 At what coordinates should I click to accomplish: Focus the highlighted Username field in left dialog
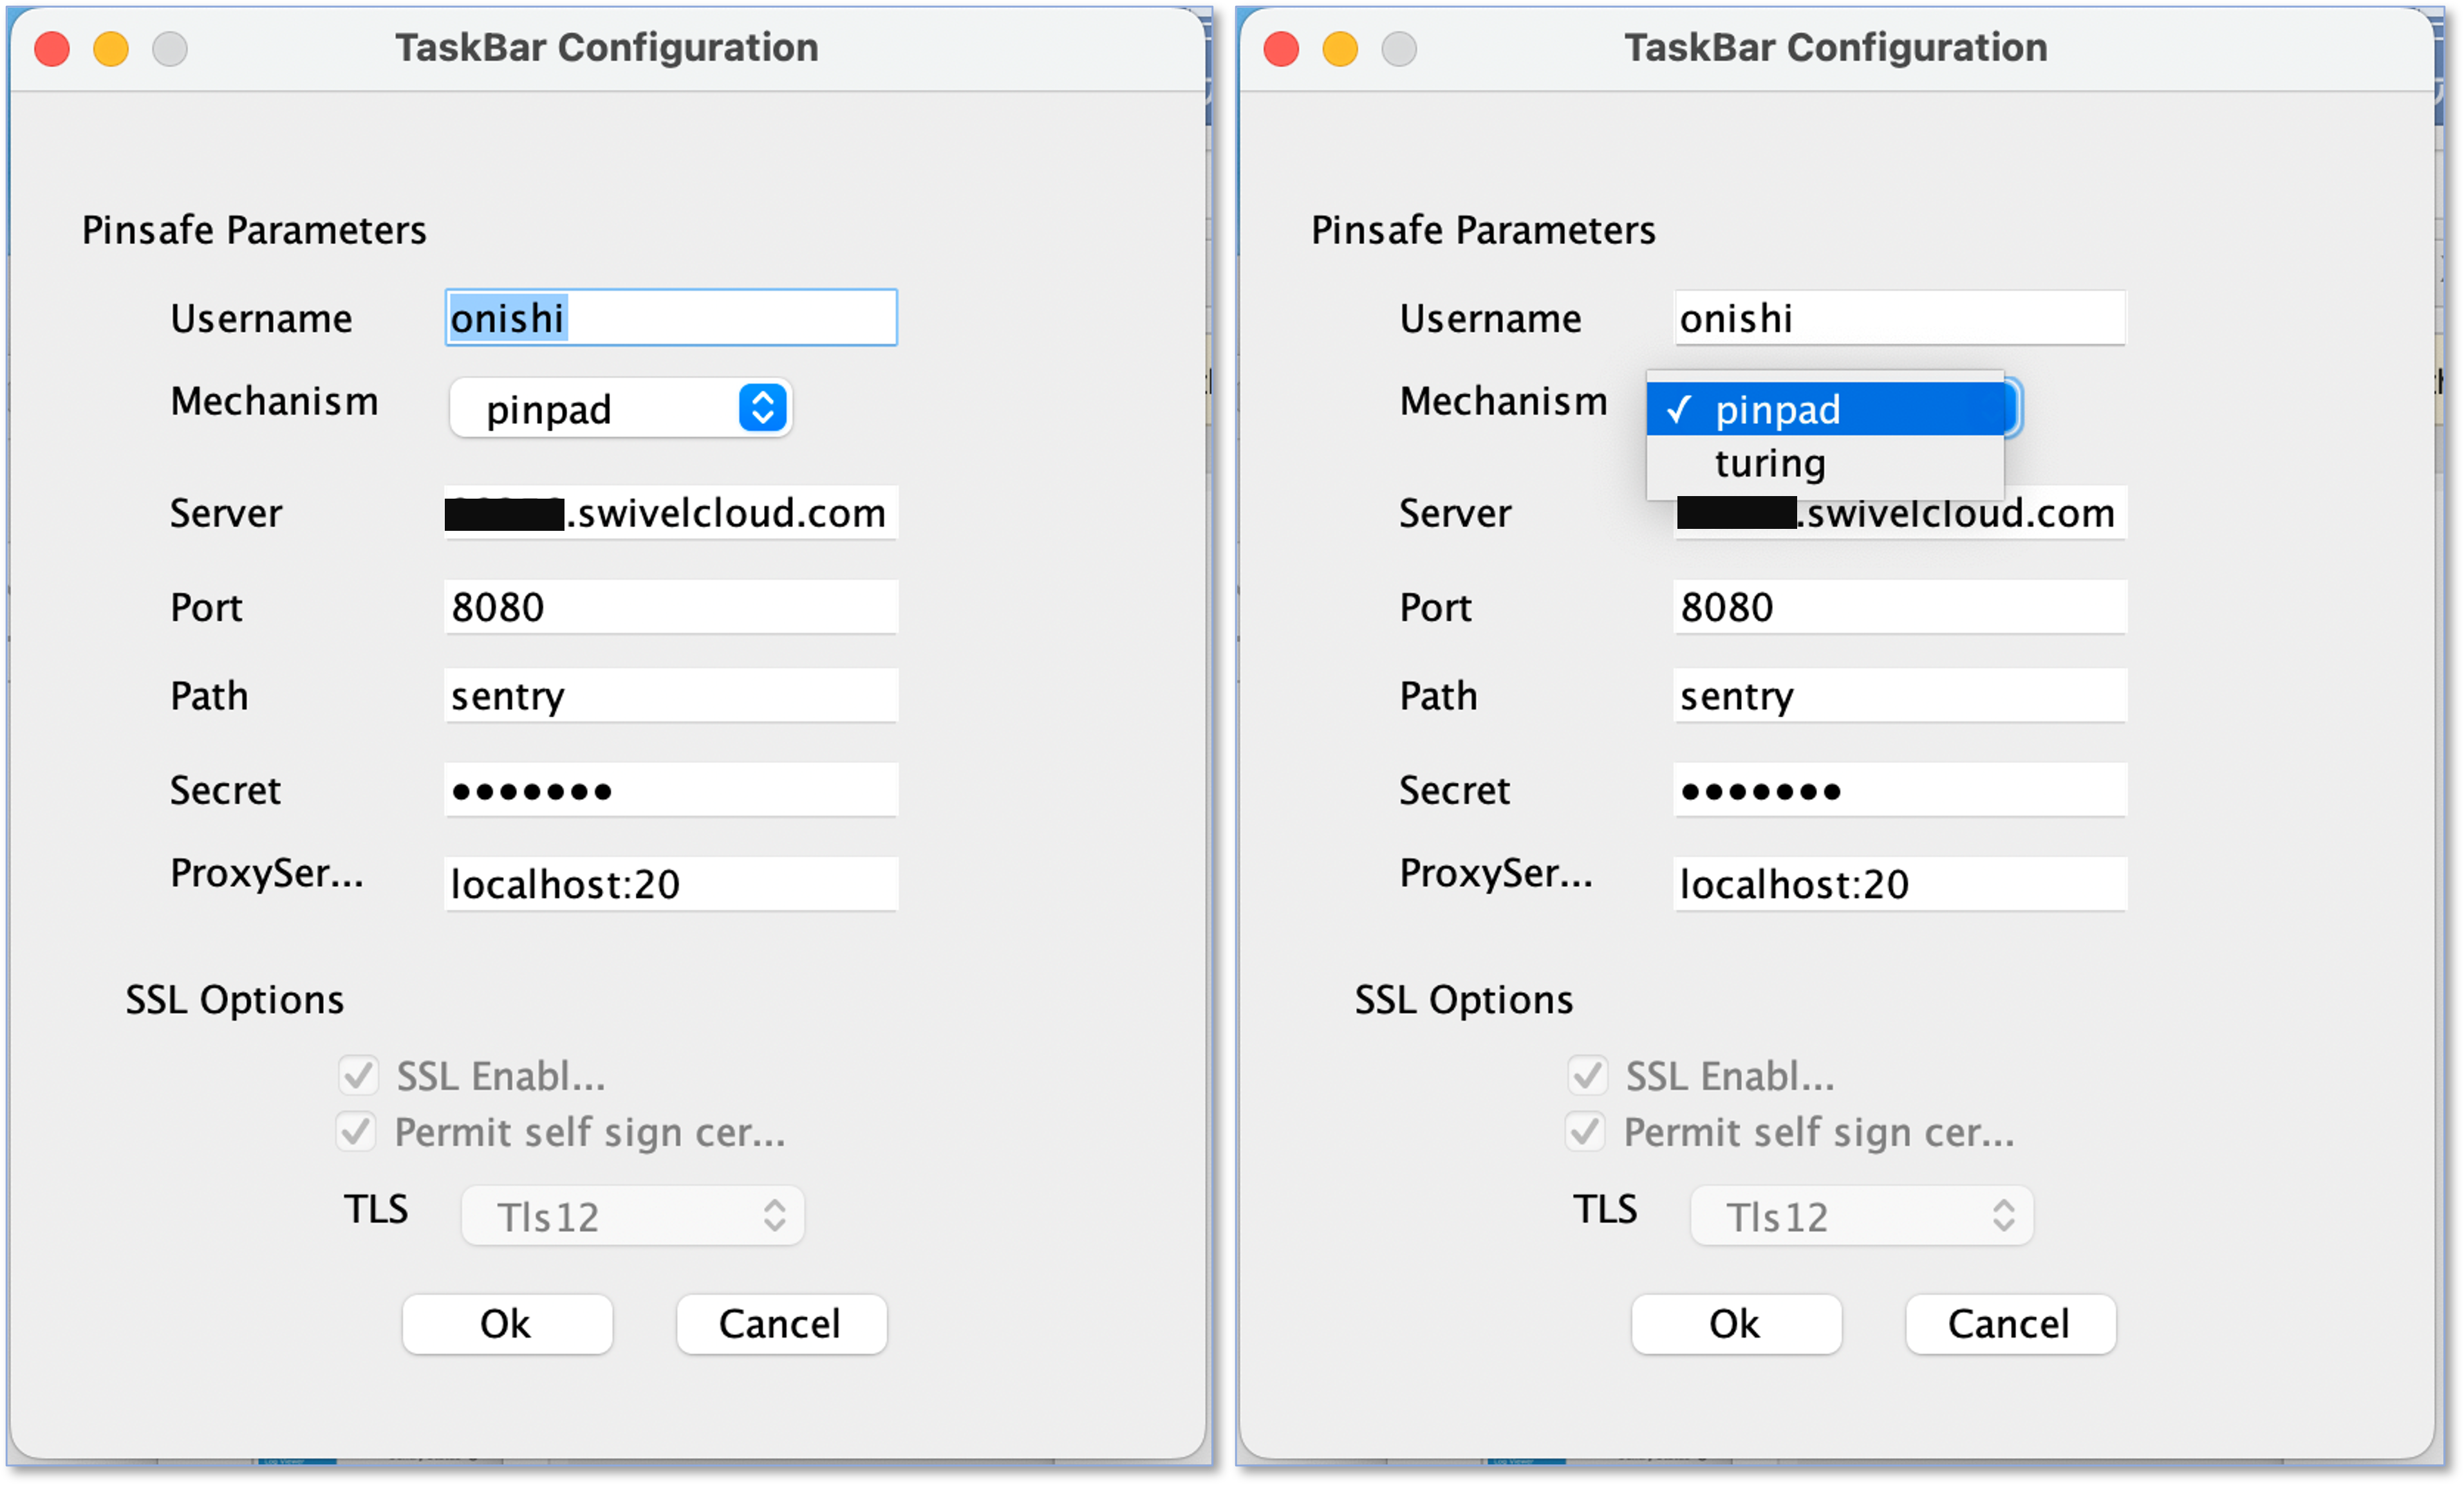pos(671,318)
